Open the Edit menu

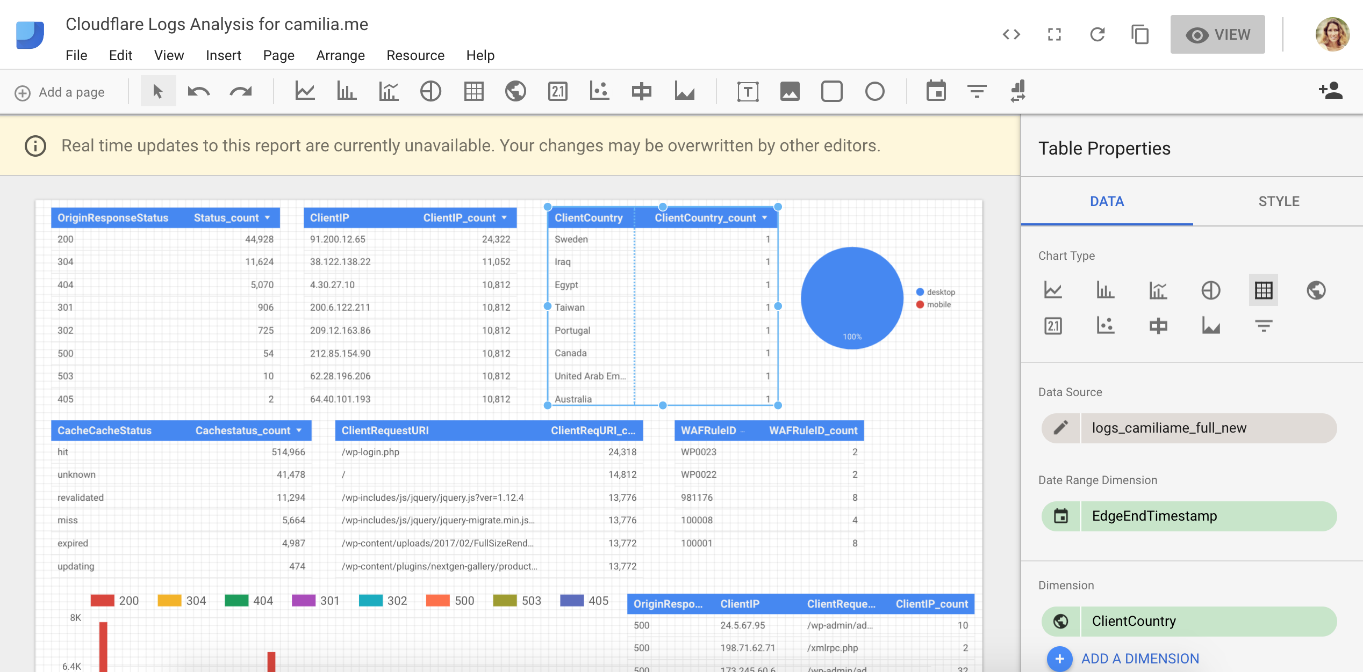[x=120, y=55]
